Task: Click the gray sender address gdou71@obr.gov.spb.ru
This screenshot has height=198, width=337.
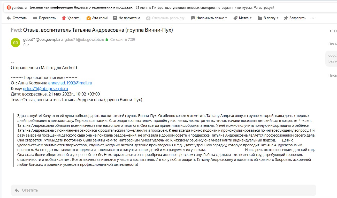Action: pos(84,39)
